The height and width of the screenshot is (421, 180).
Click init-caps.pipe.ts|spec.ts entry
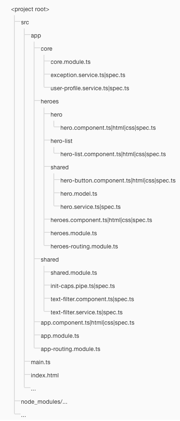pyautogui.click(x=83, y=286)
